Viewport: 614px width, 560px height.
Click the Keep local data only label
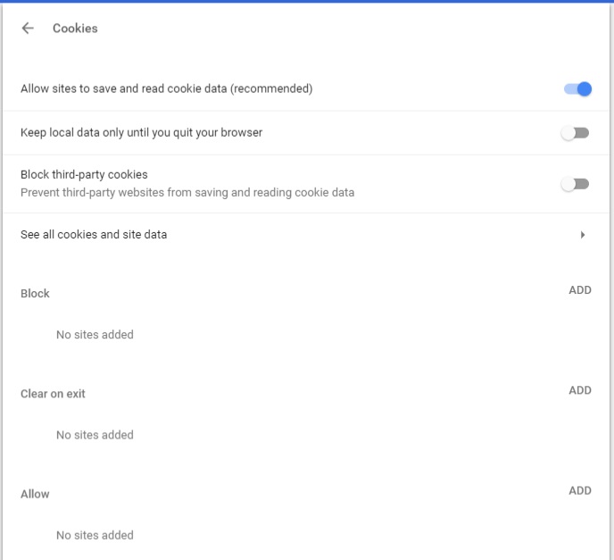[x=141, y=133]
